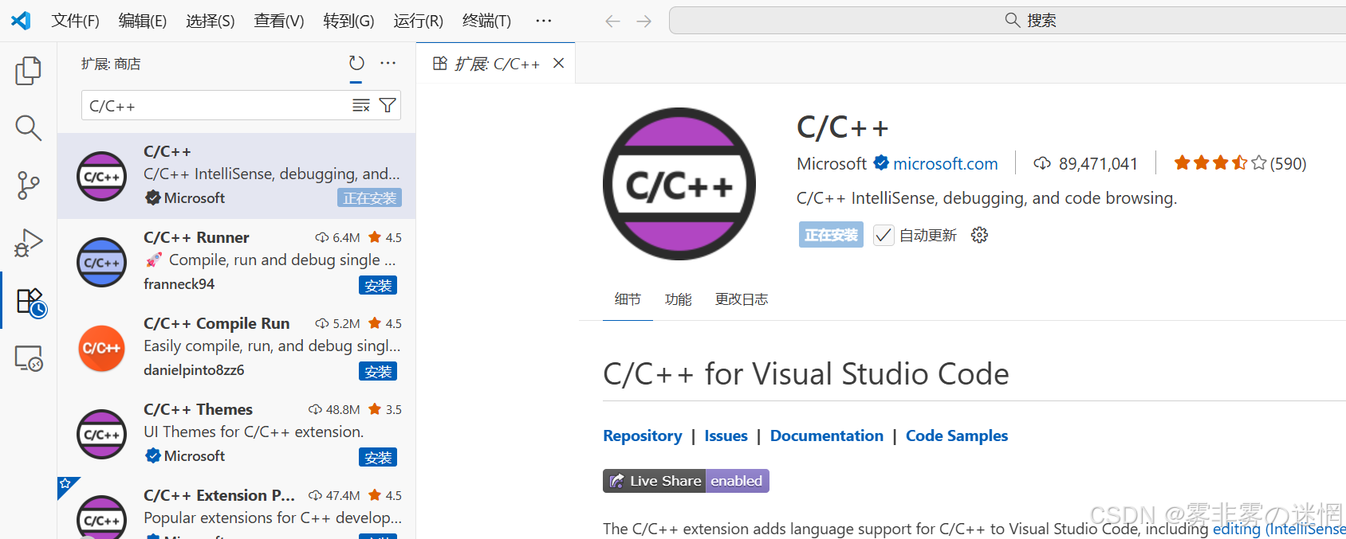1346x539 pixels.
Task: Open the Repository link
Action: 643,435
